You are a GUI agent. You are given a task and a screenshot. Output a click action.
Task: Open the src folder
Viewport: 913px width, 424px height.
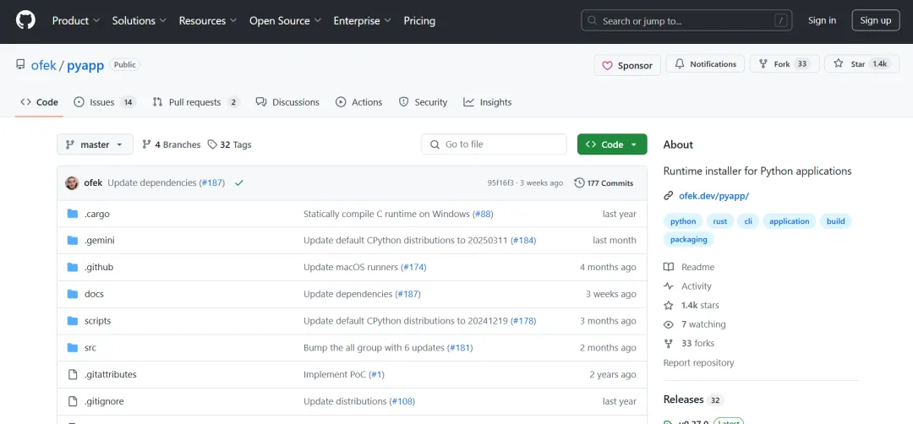pos(90,348)
